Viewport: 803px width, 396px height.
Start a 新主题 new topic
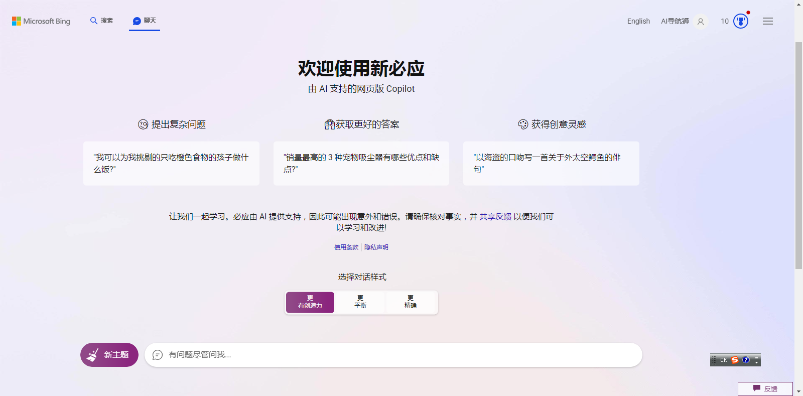click(x=109, y=355)
